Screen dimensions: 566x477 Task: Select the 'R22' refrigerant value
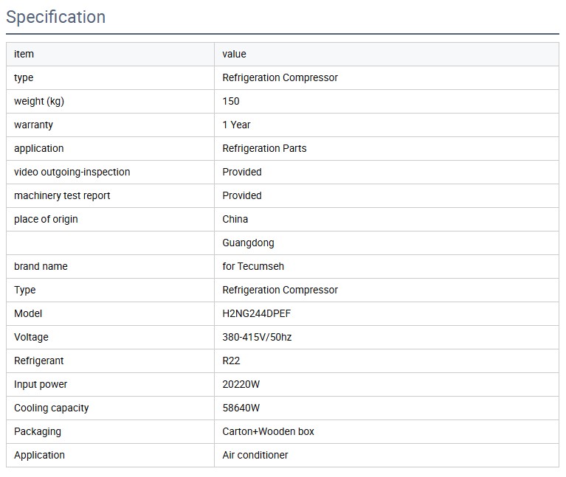232,361
